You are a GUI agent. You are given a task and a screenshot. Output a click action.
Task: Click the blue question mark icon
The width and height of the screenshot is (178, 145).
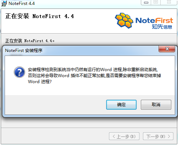[19, 72]
